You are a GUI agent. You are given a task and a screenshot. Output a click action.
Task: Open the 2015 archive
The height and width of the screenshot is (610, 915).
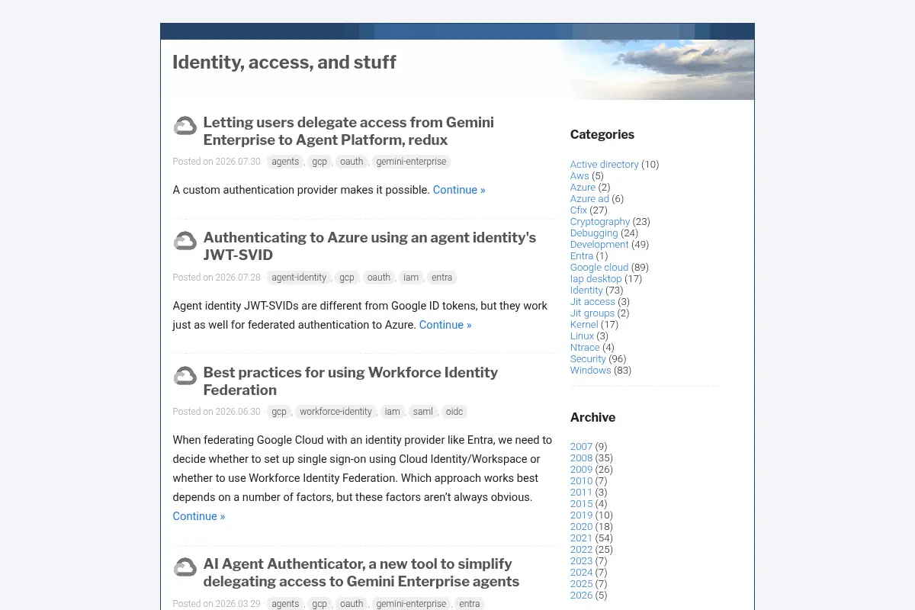tap(581, 504)
